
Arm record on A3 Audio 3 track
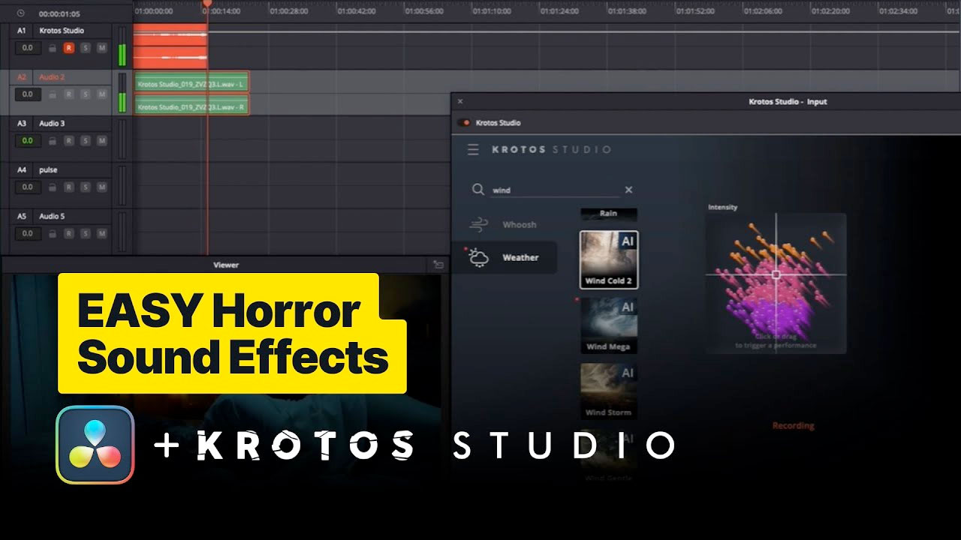[69, 141]
